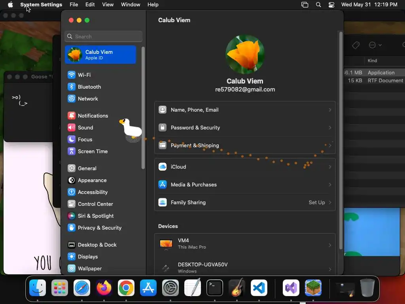The image size is (405, 304).
Task: Open the View menu
Action: 108,5
